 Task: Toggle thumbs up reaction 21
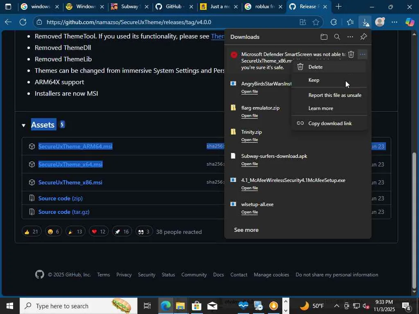click(32, 231)
